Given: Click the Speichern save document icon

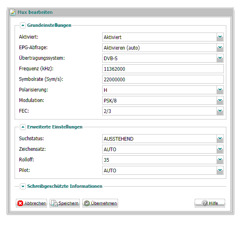Looking at the screenshot, I should pos(54,203).
